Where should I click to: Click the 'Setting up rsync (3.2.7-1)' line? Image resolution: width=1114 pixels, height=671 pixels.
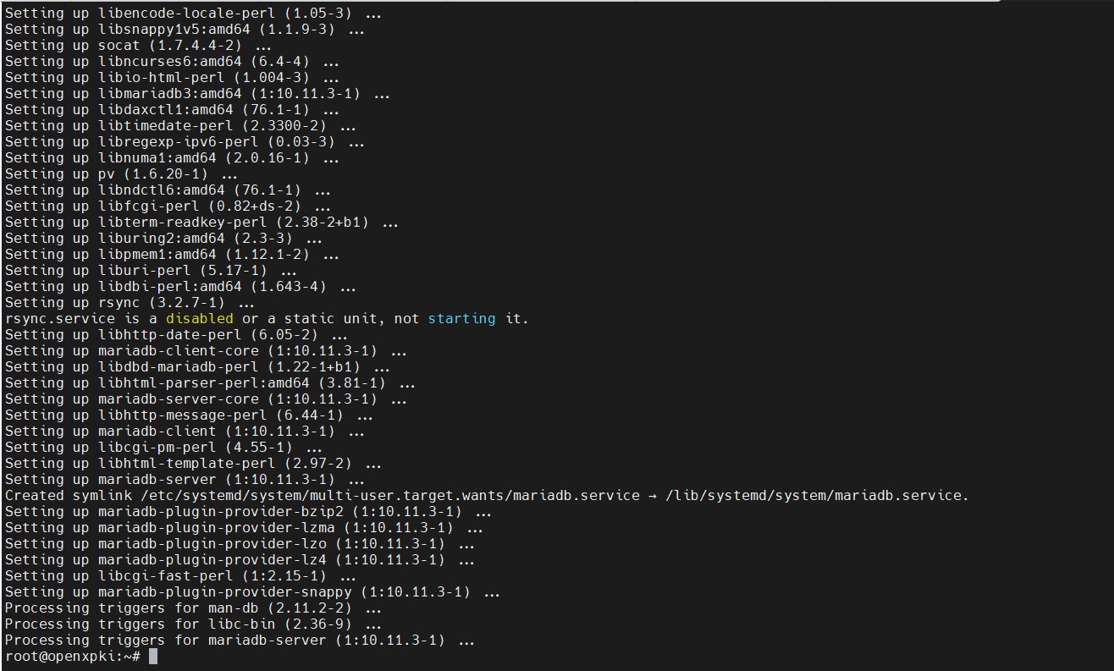coord(130,303)
